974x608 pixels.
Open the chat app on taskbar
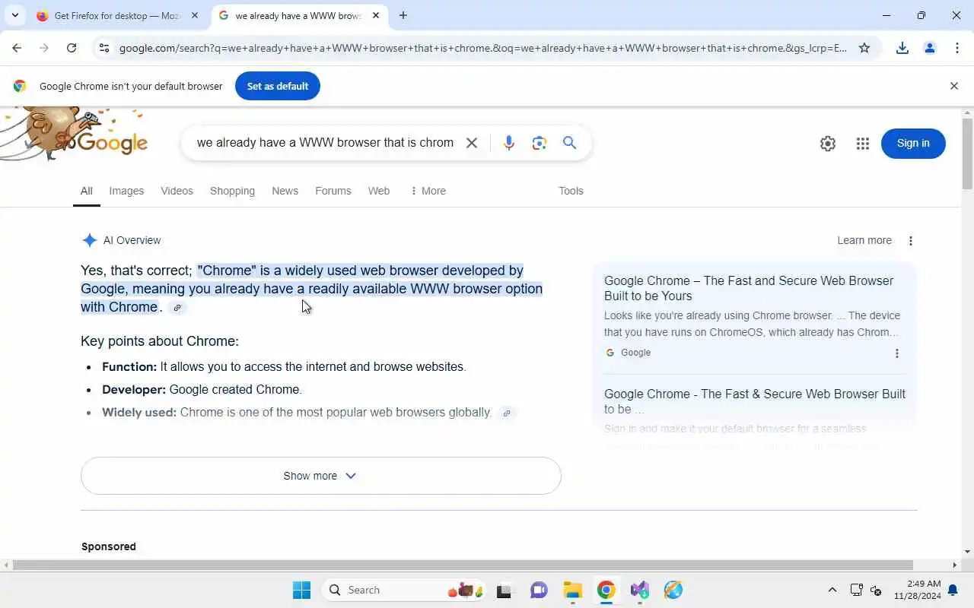tap(539, 590)
